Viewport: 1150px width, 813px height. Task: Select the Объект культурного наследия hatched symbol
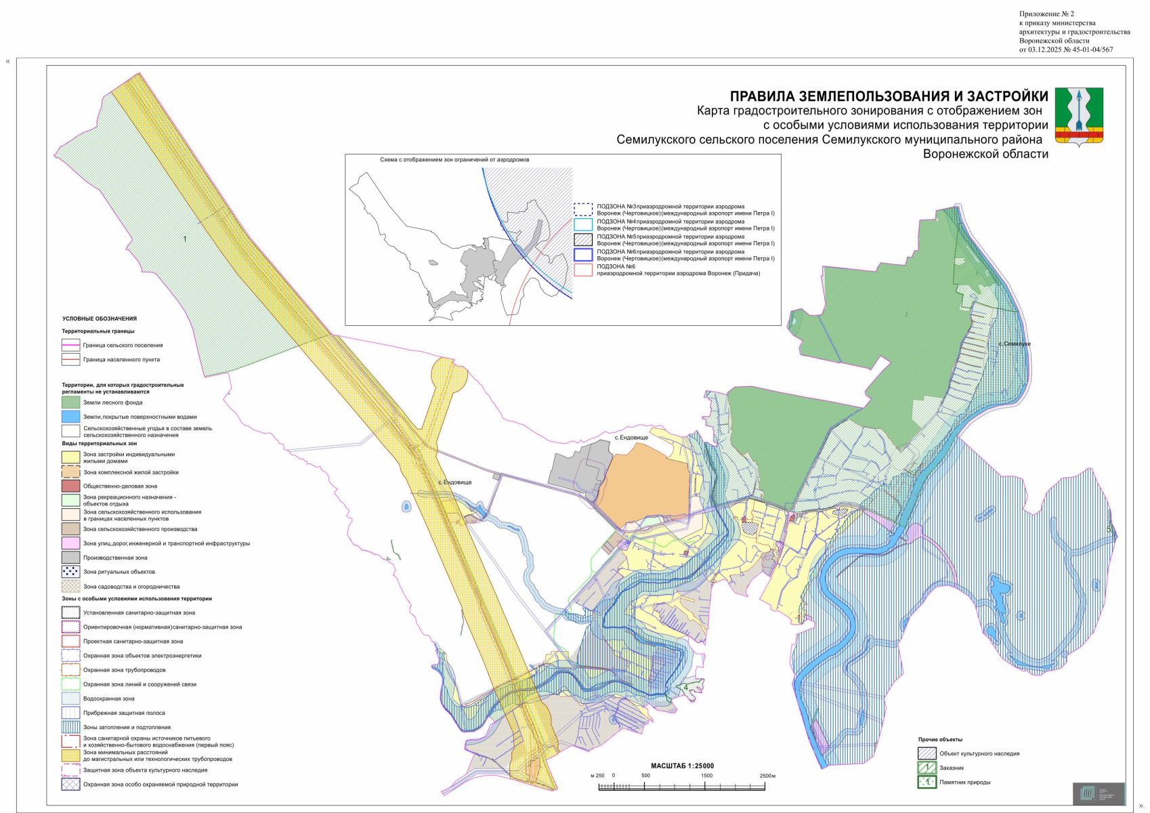927,753
